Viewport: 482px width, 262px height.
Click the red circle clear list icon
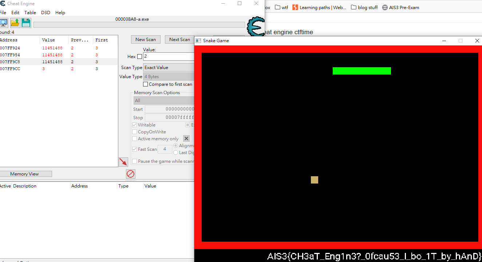pos(131,174)
